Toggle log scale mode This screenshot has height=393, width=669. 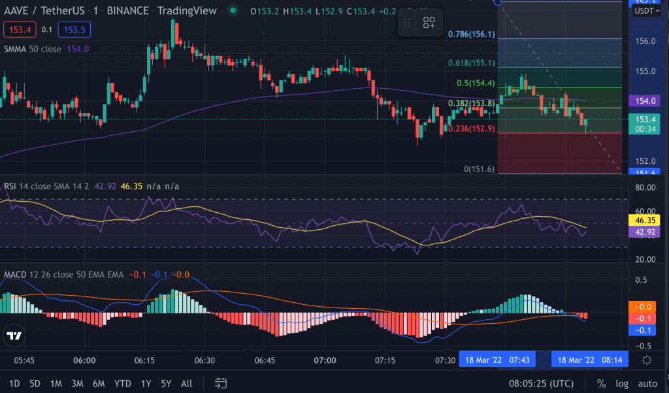coord(622,383)
